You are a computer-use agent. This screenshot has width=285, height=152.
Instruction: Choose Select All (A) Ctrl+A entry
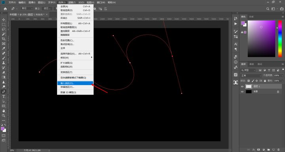click(x=75, y=6)
